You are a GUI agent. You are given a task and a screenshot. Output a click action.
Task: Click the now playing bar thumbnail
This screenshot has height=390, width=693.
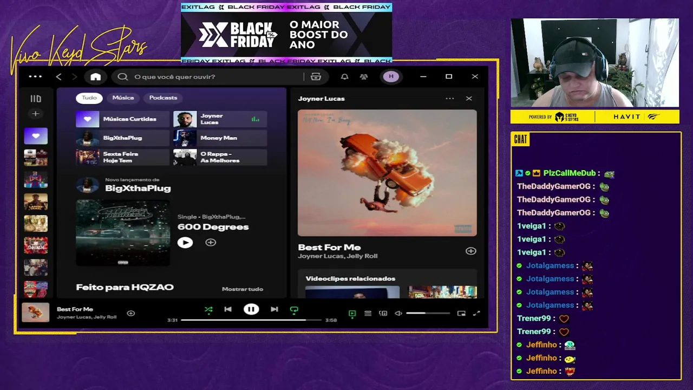click(35, 313)
